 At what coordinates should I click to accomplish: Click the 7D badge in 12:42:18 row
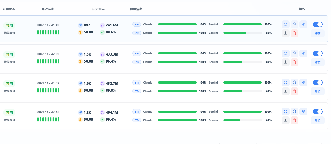click(137, 120)
